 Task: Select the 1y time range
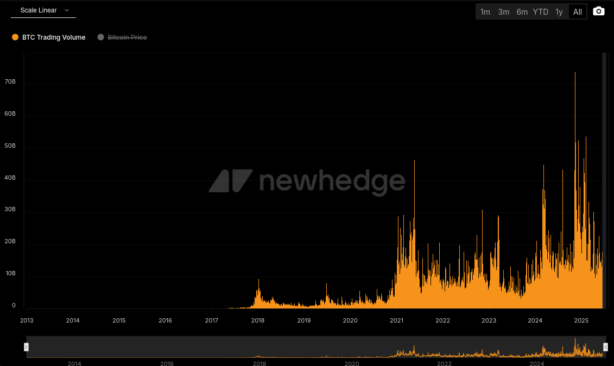(559, 12)
